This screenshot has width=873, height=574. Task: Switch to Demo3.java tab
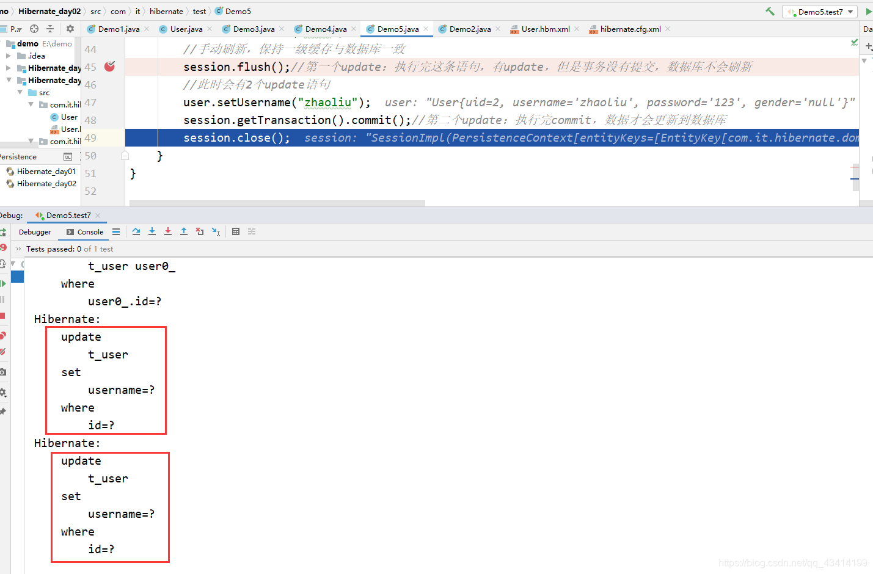[x=254, y=29]
